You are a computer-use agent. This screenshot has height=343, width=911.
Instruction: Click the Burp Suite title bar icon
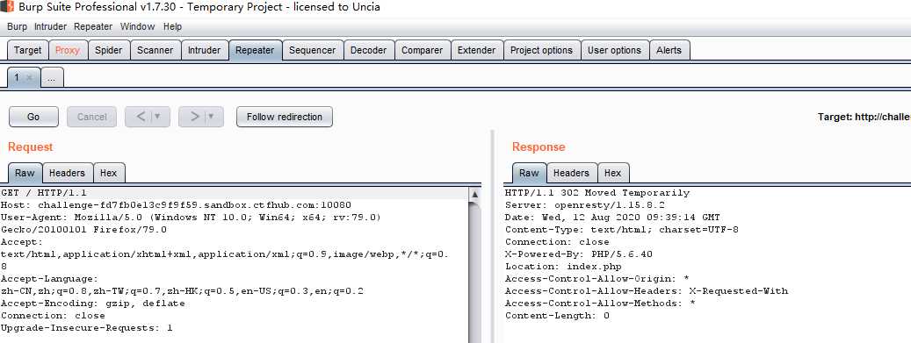coord(6,7)
